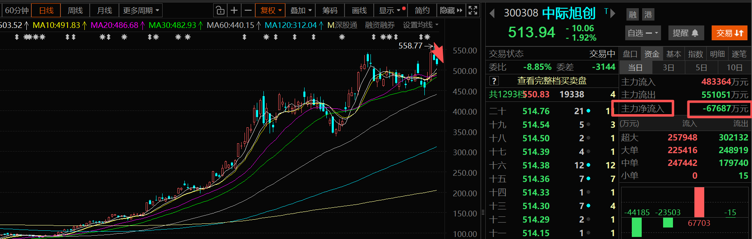Switch chart to 60分钟 period
This screenshot has height=239, width=752.
(x=16, y=10)
